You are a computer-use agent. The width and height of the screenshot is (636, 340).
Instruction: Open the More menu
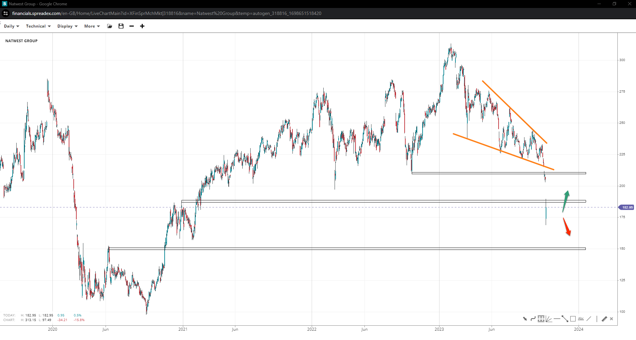pos(92,26)
